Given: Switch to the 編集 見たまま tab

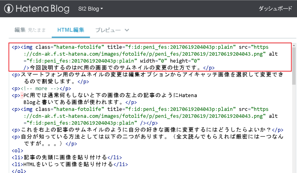Looking at the screenshot, I should pyautogui.click(x=30, y=30).
